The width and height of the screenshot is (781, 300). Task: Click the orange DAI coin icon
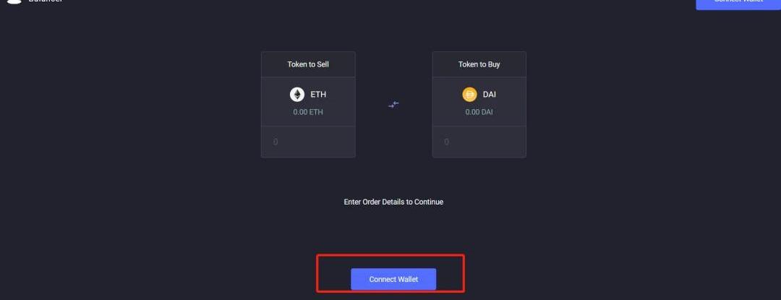[469, 95]
